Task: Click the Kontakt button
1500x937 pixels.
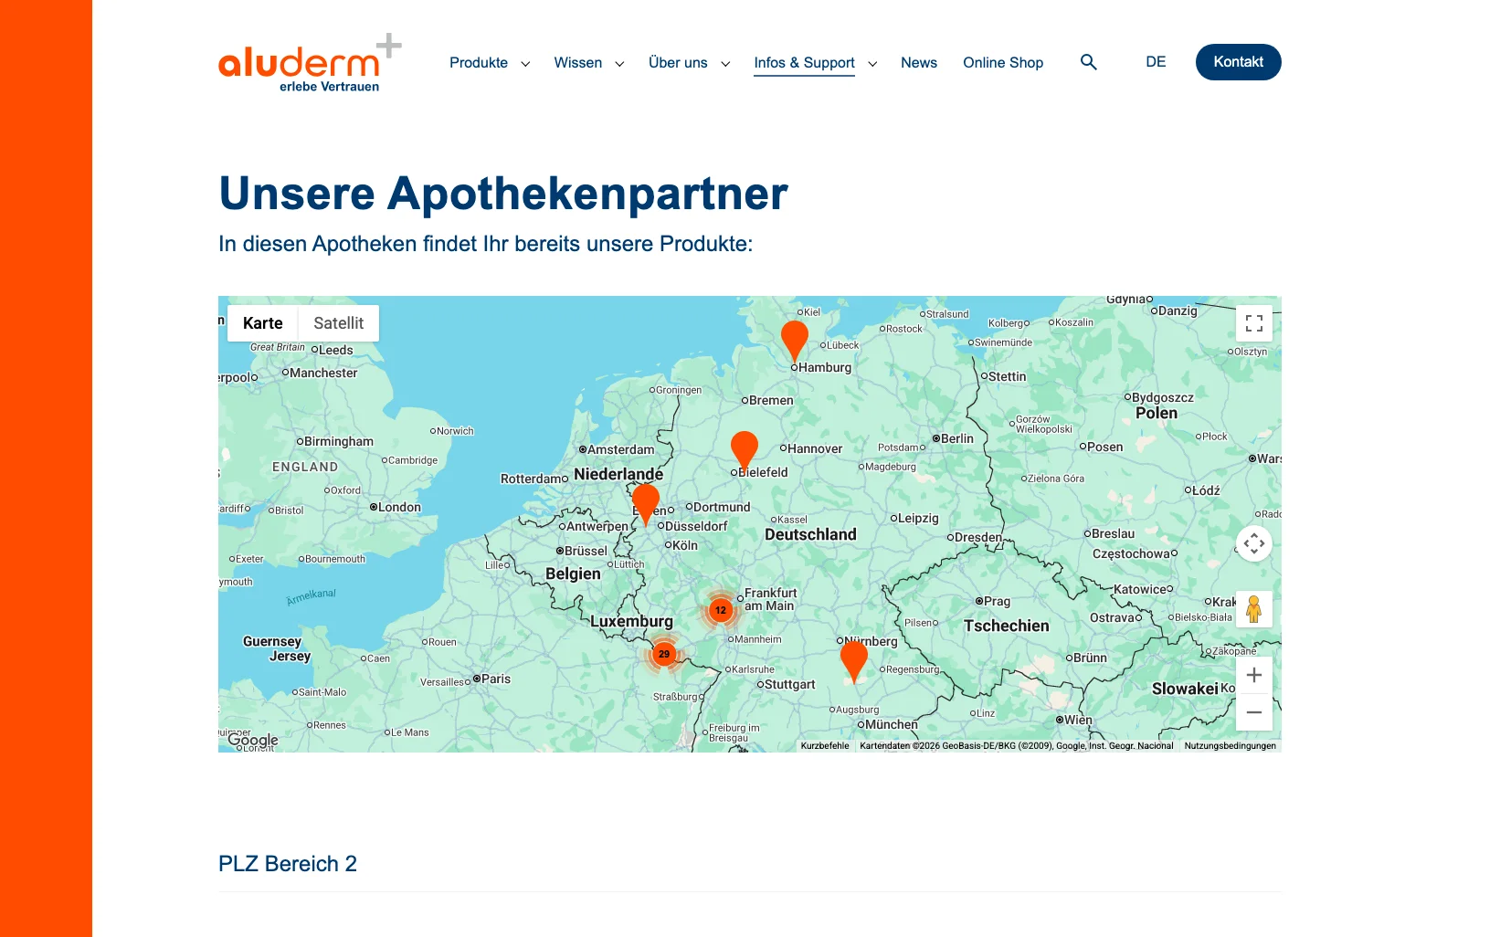Action: pyautogui.click(x=1239, y=62)
